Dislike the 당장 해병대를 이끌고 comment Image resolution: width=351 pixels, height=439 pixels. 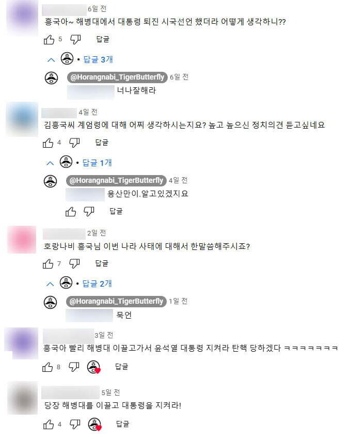75,424
